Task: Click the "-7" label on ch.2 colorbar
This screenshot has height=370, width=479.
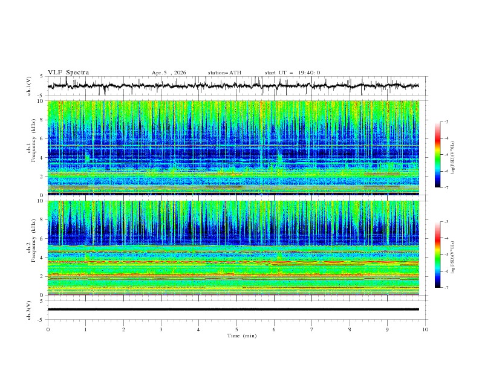Action: click(x=446, y=288)
